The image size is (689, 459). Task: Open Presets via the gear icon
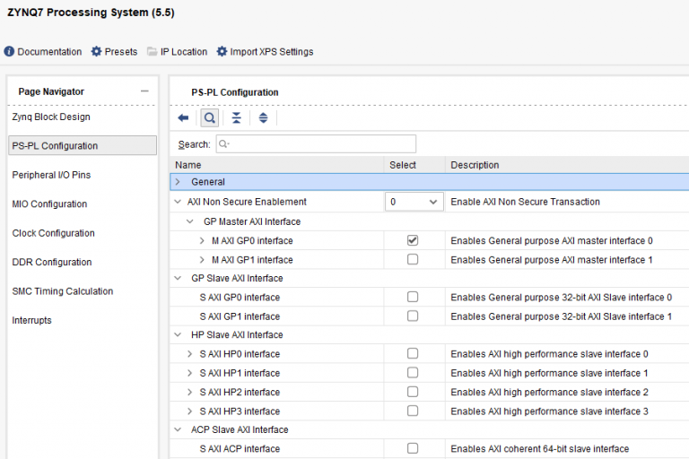coord(97,52)
